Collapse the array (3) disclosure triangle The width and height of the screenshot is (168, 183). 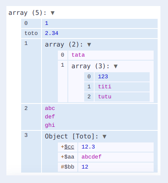[116, 66]
